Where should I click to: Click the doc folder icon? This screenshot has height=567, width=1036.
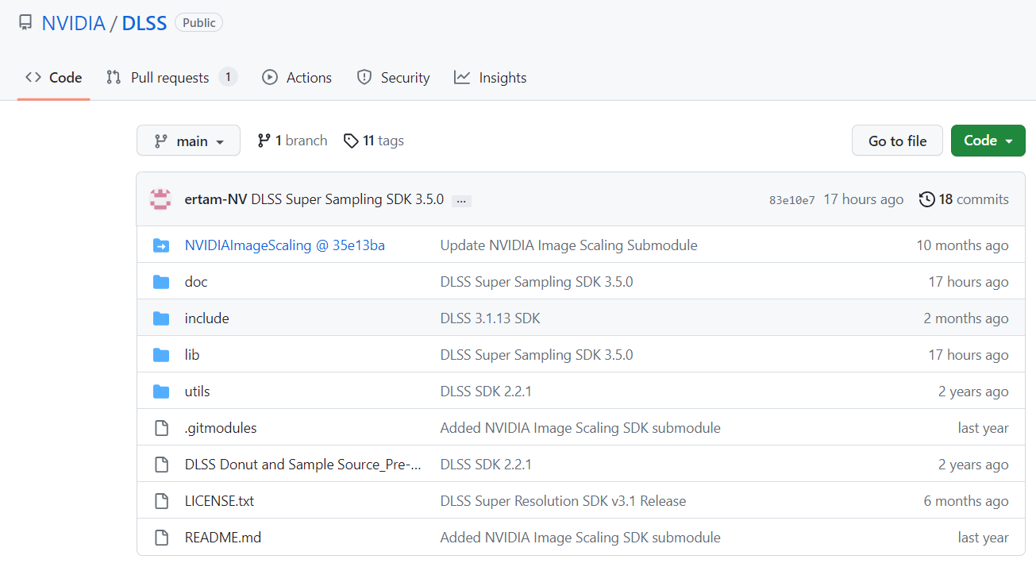pyautogui.click(x=161, y=282)
